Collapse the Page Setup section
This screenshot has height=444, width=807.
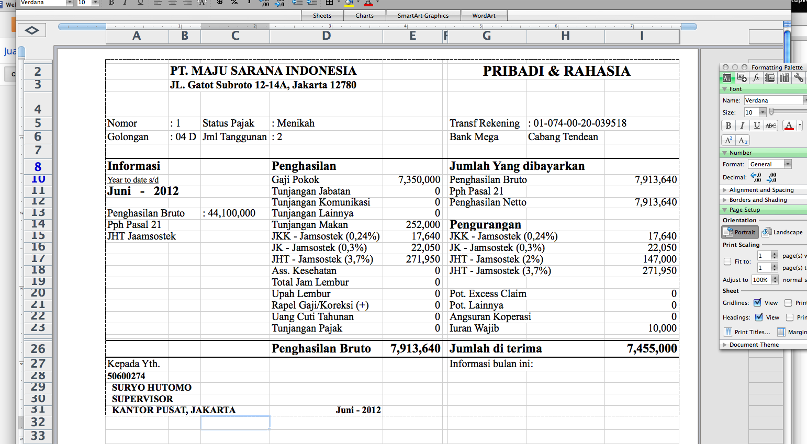tap(724, 210)
